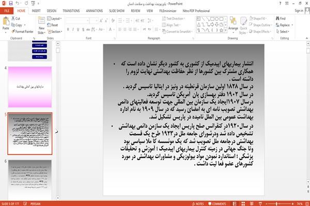Redo with the repeat icon

pyautogui.click(x=26, y=4)
